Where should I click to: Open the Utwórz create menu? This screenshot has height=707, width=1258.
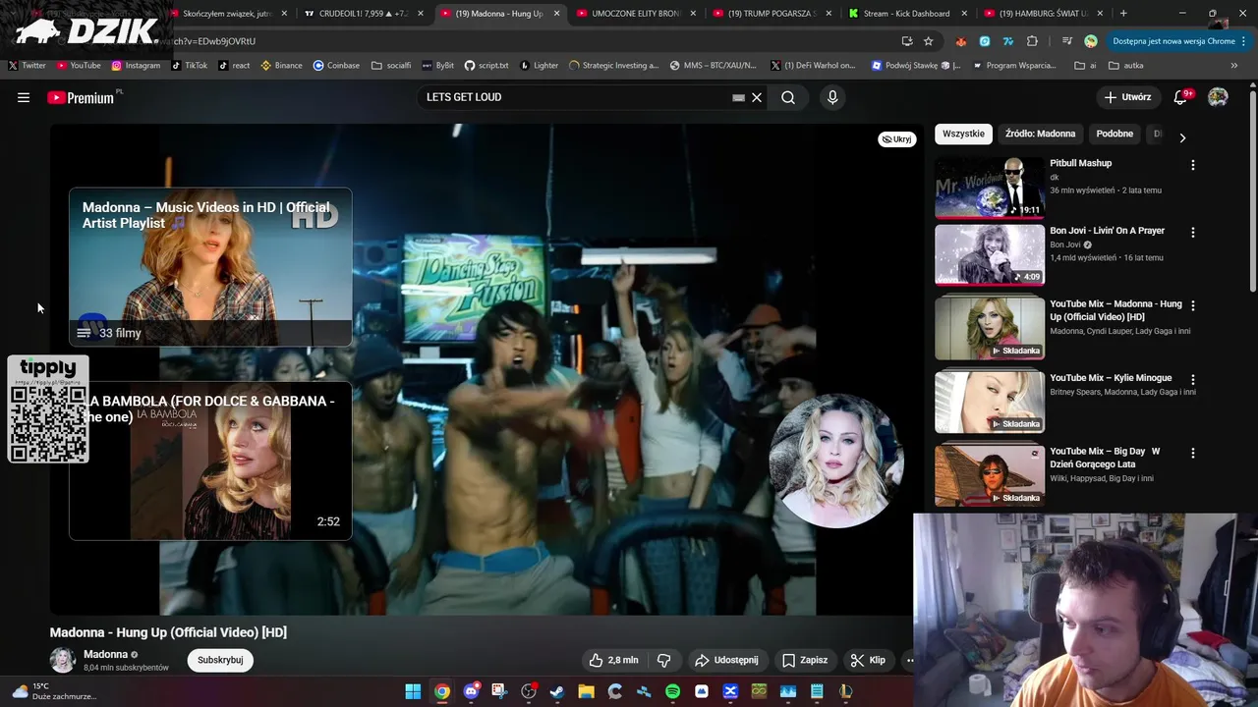click(1127, 97)
